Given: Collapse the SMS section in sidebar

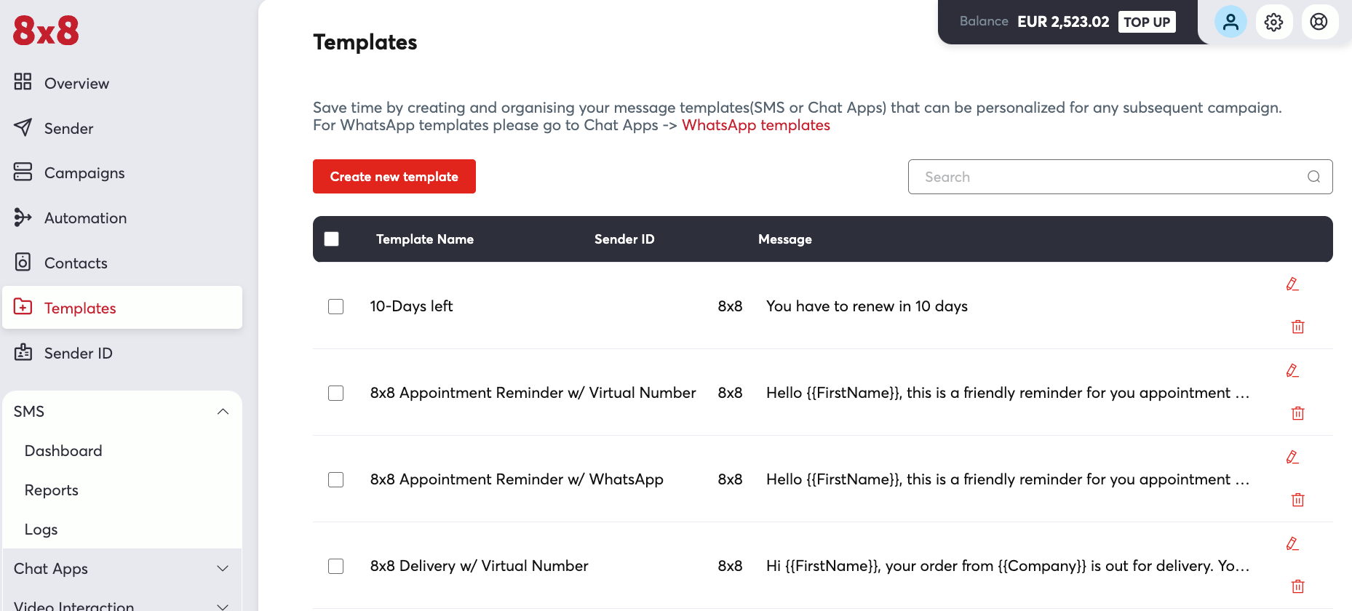Looking at the screenshot, I should coord(223,411).
